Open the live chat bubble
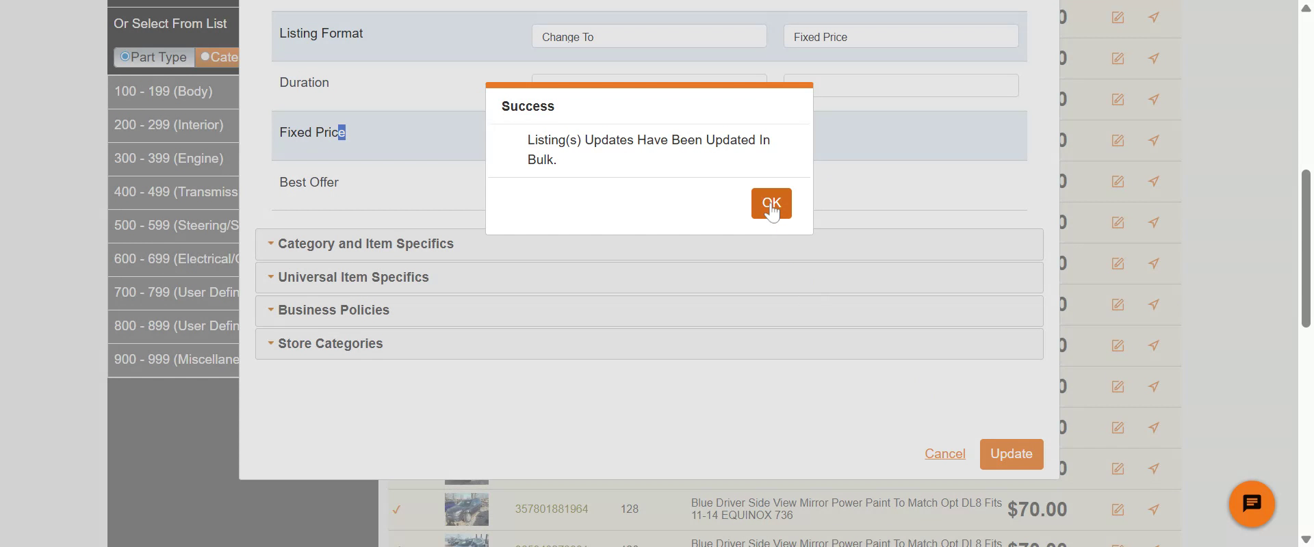The width and height of the screenshot is (1314, 547). click(x=1252, y=504)
